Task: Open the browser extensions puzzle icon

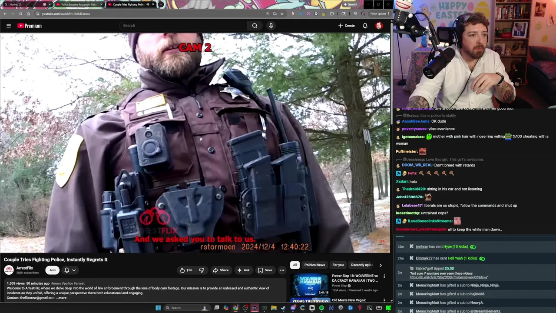Action: pyautogui.click(x=332, y=13)
